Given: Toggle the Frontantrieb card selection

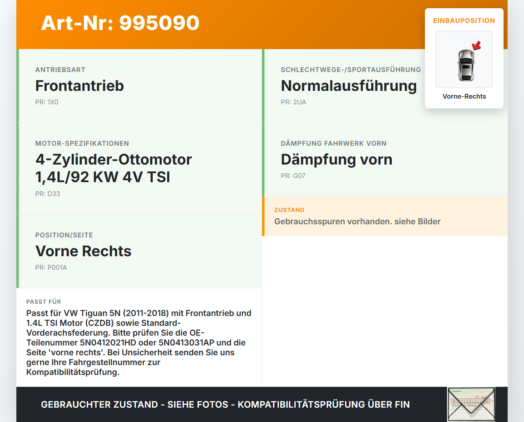Looking at the screenshot, I should [x=139, y=86].
